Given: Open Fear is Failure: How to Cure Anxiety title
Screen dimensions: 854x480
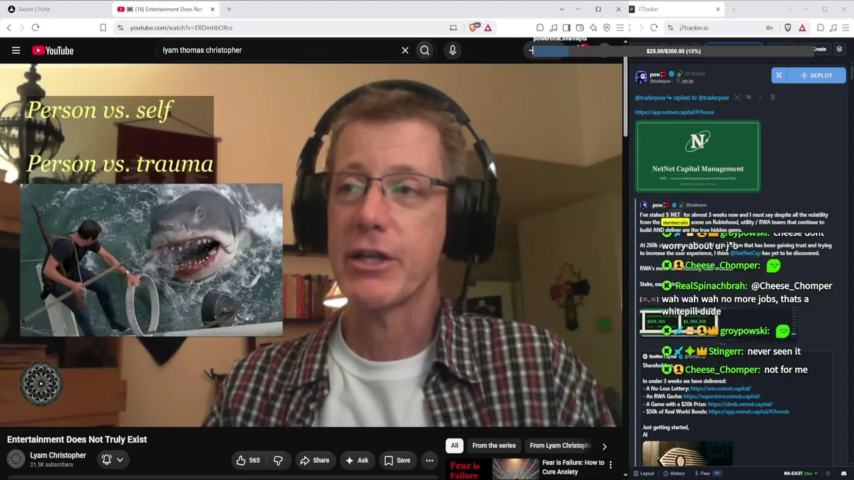Looking at the screenshot, I should click(573, 467).
